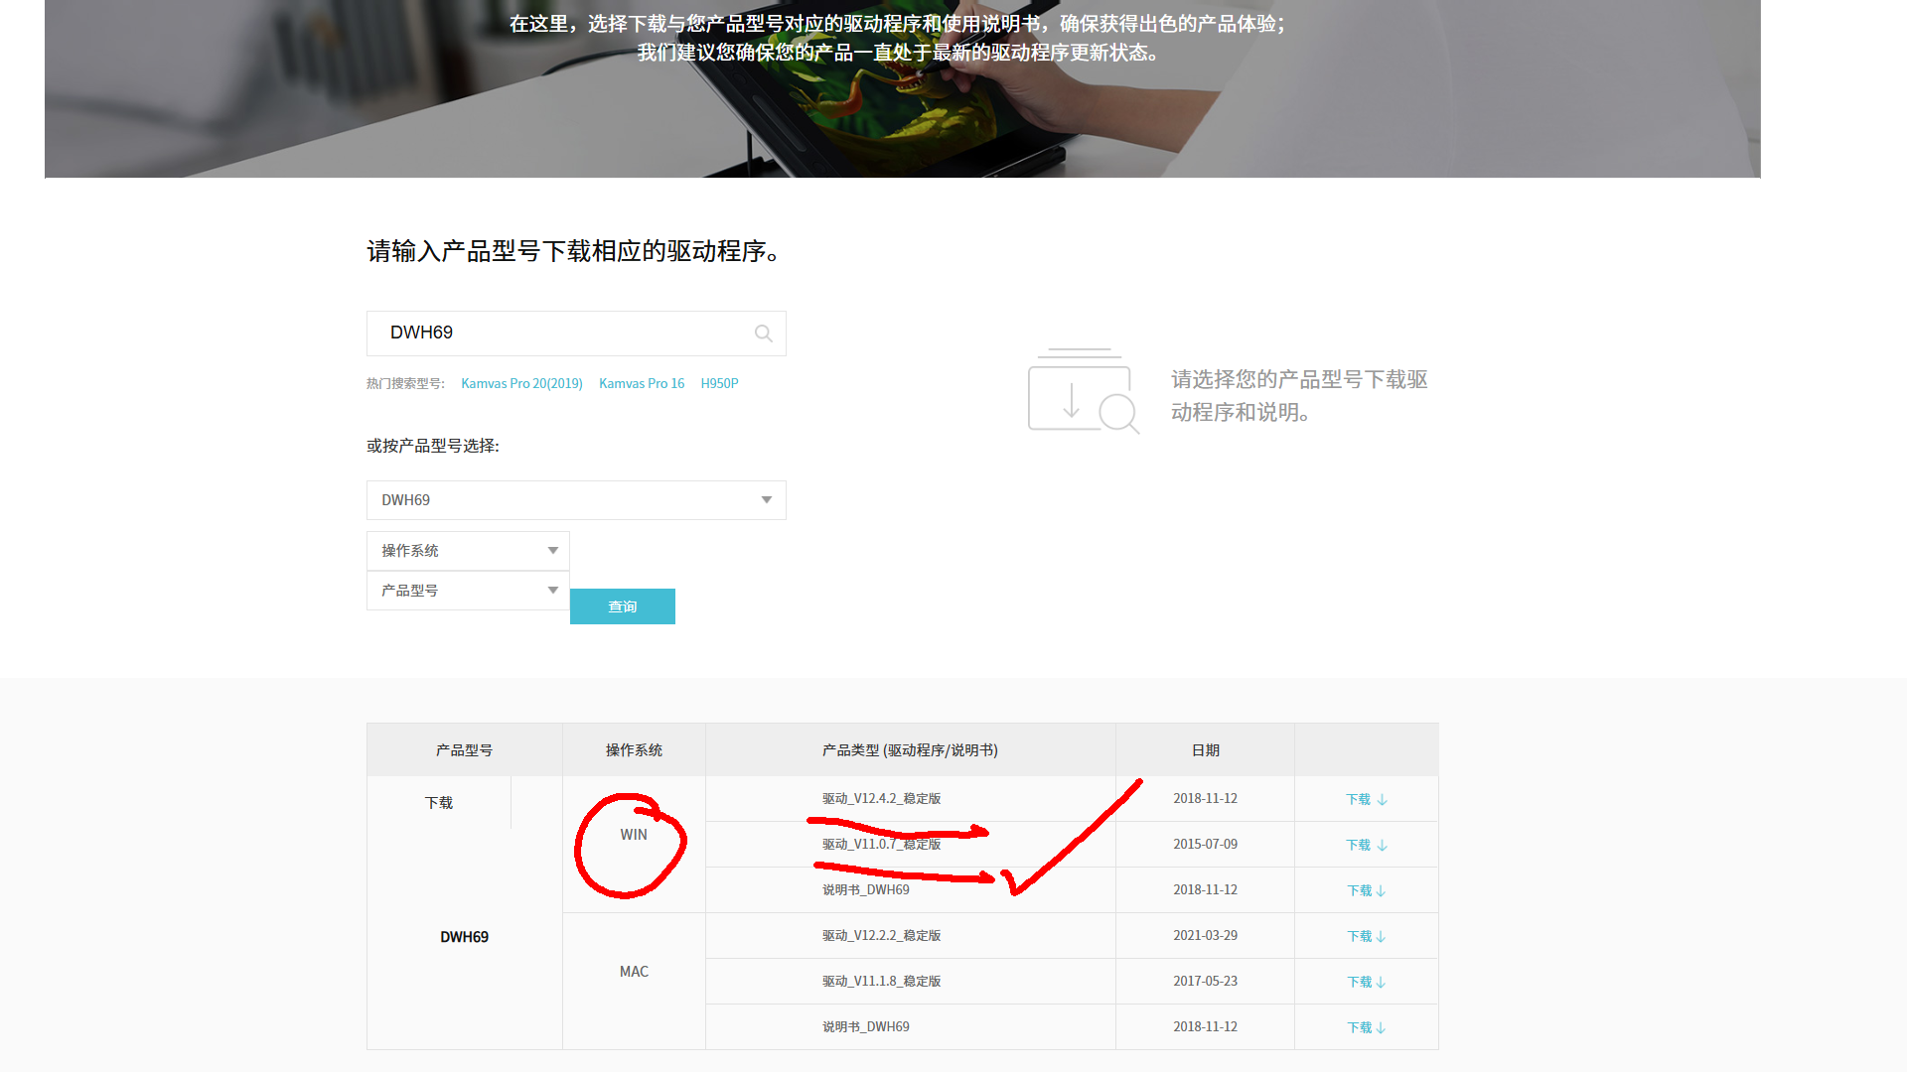
Task: Open the 操作系统 dropdown
Action: click(468, 551)
